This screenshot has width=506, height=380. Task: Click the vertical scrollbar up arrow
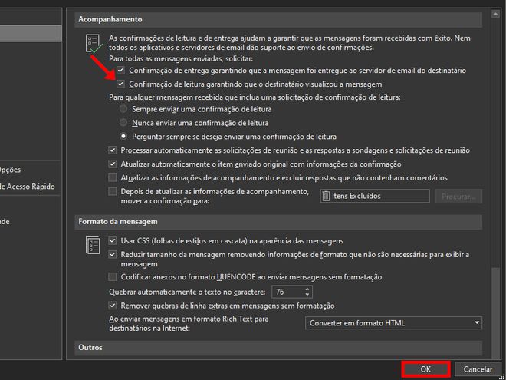[495, 15]
